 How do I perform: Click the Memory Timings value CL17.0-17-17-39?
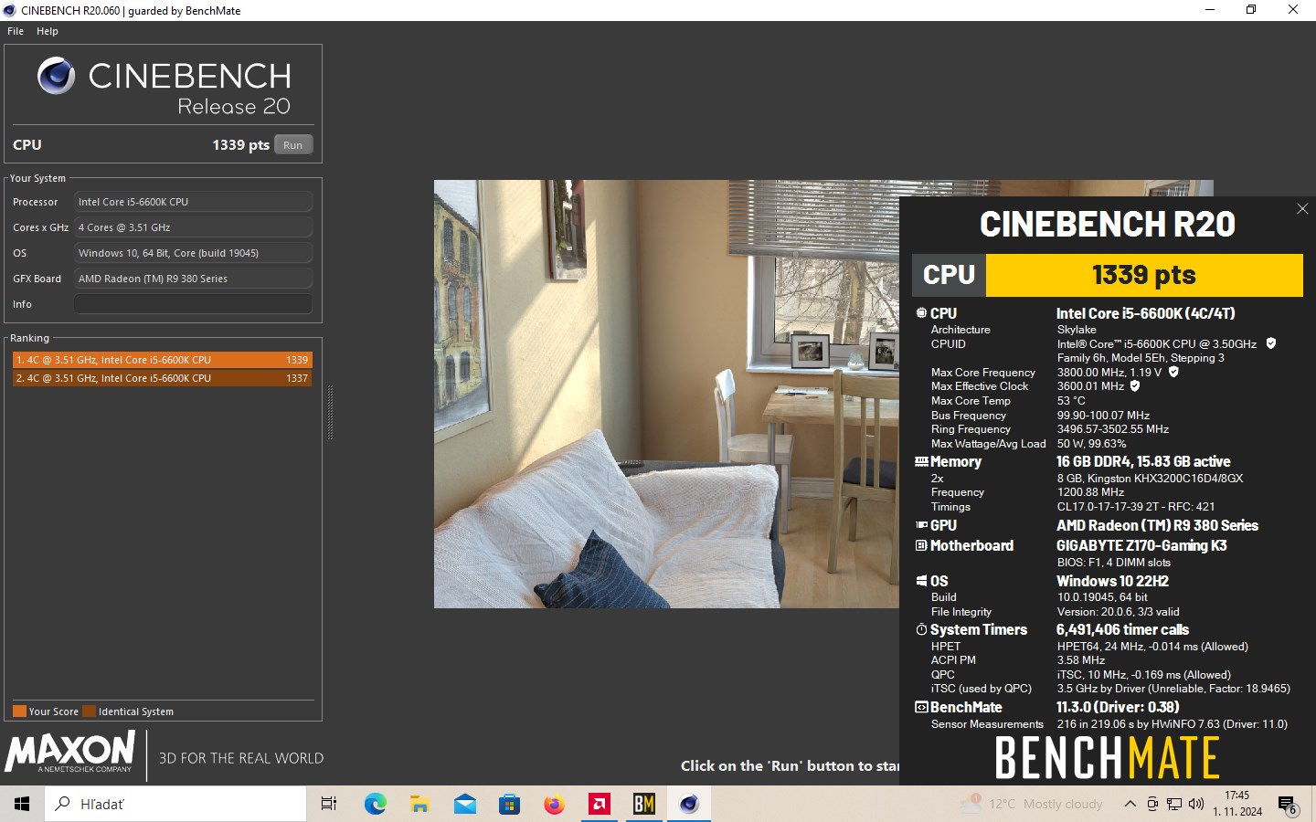point(1136,507)
